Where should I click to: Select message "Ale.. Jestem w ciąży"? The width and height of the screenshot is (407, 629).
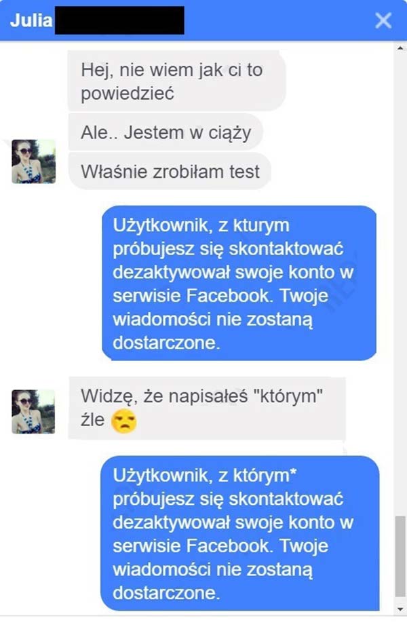pos(166,132)
